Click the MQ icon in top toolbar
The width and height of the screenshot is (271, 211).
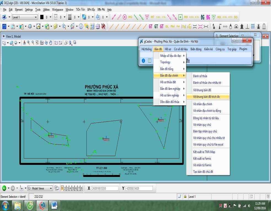coord(130,17)
